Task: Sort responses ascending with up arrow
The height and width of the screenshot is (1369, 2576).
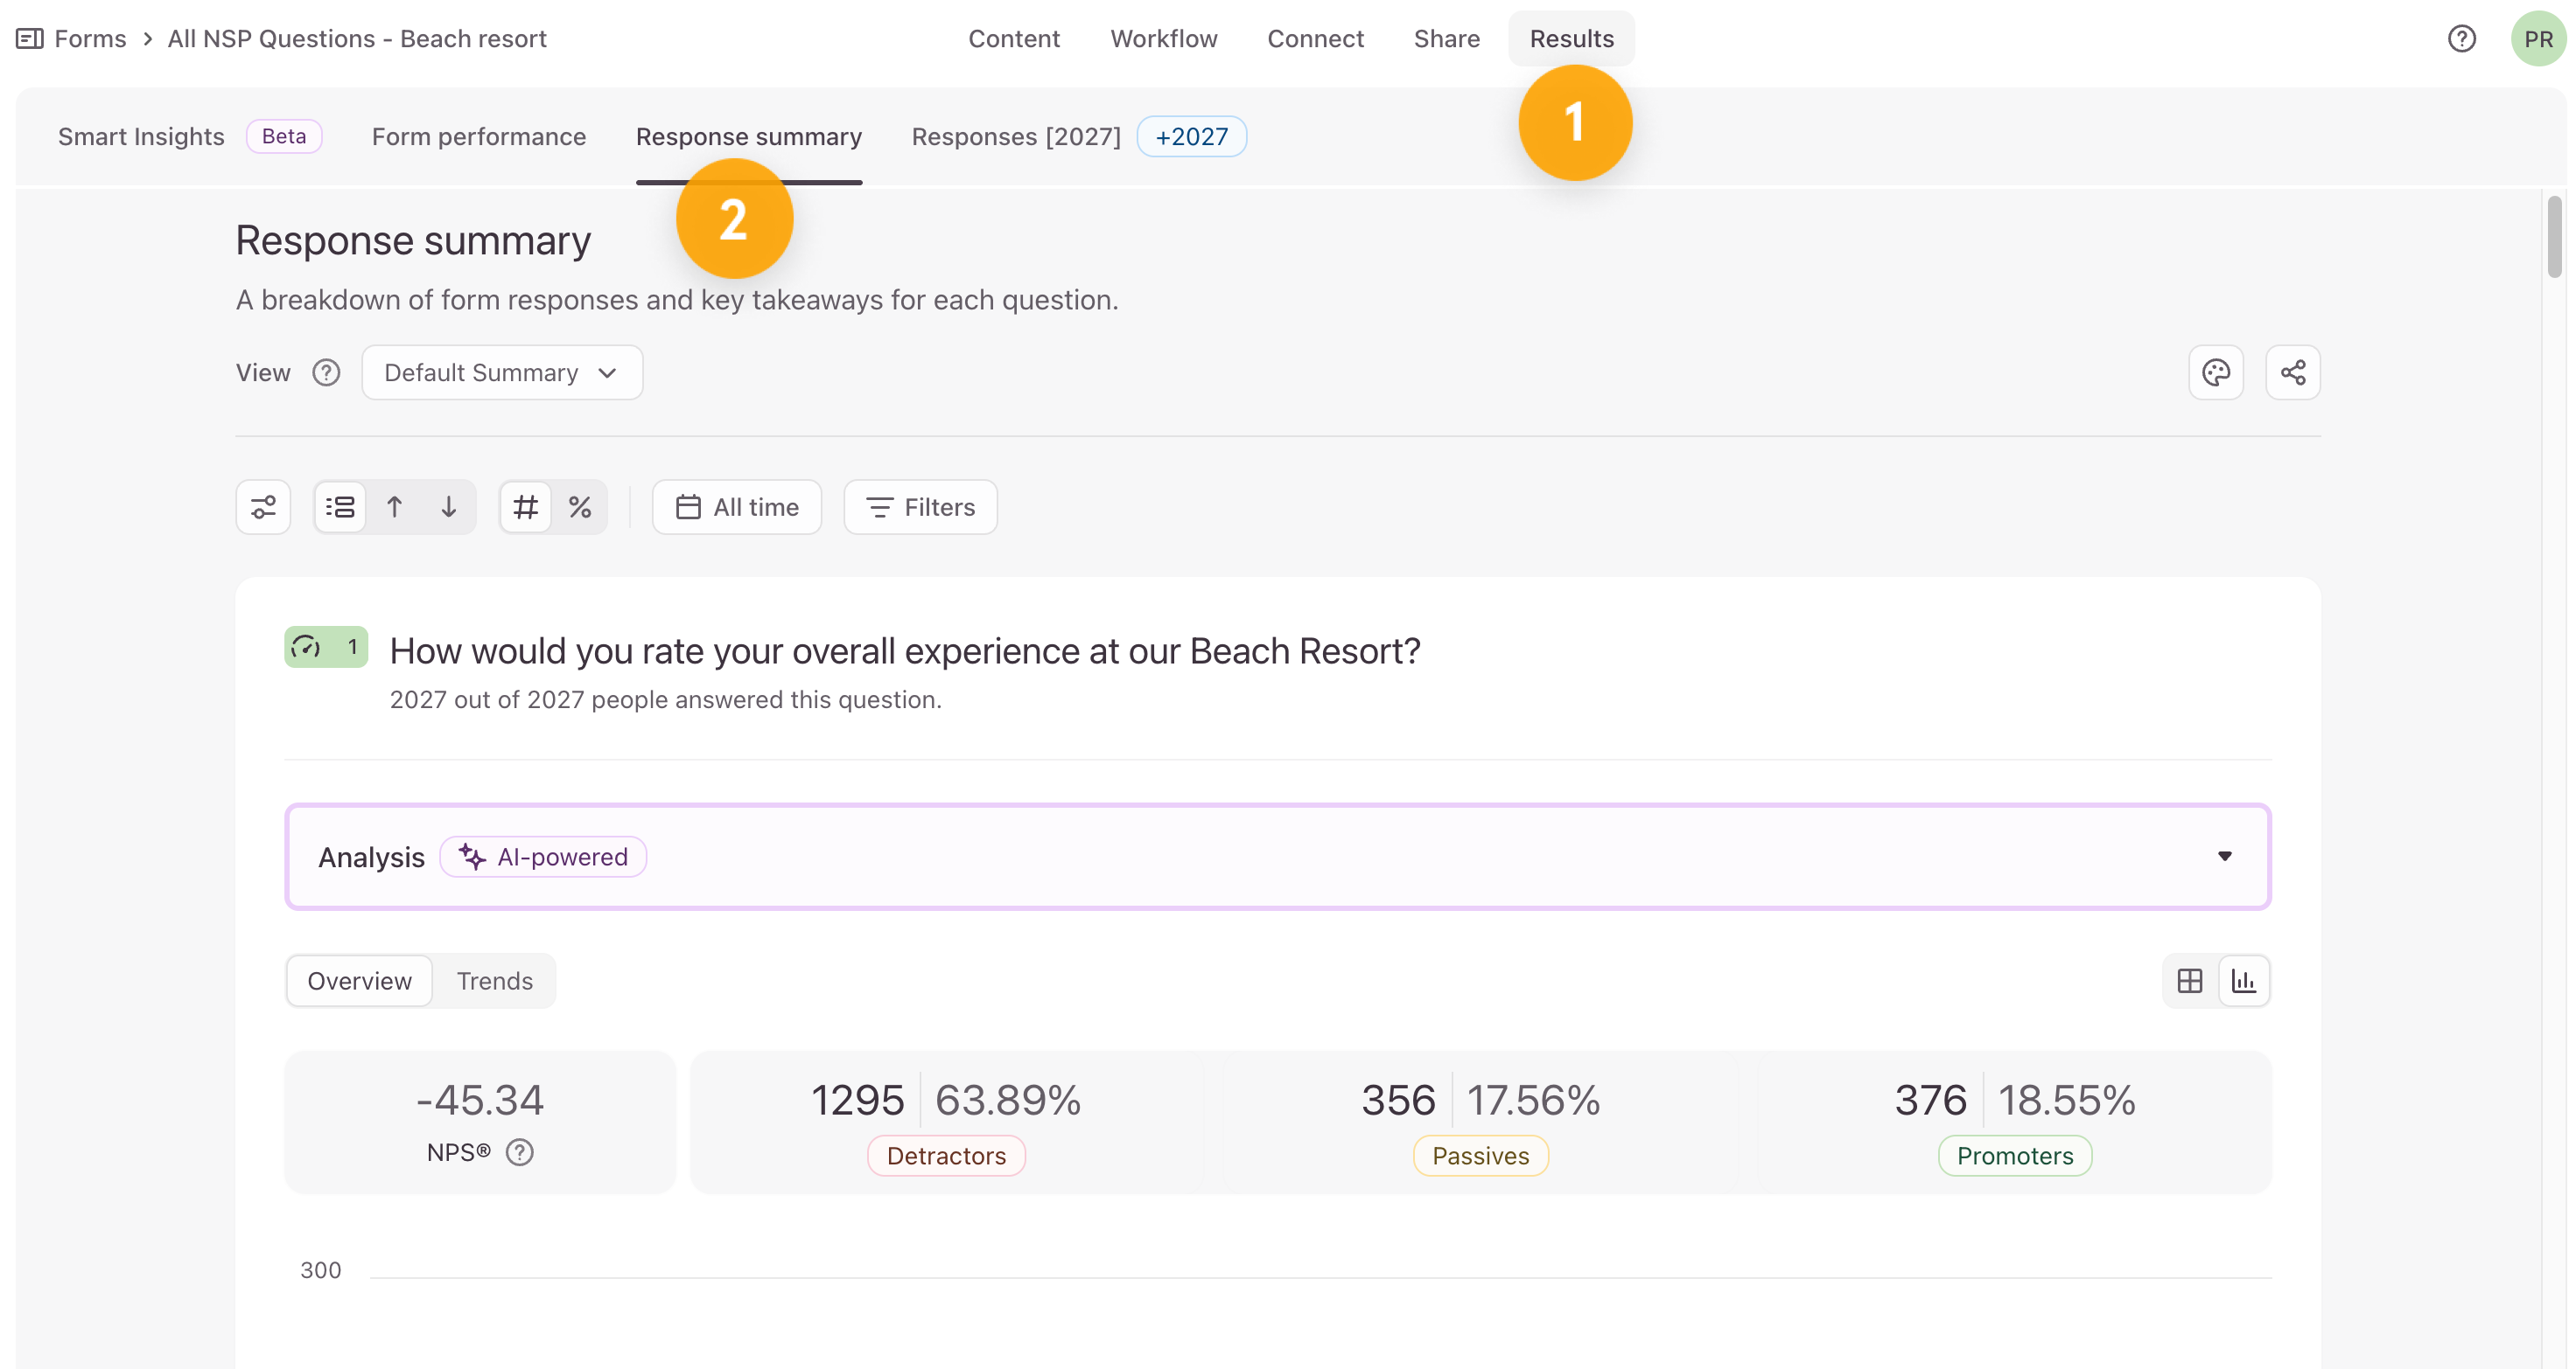Action: point(395,507)
